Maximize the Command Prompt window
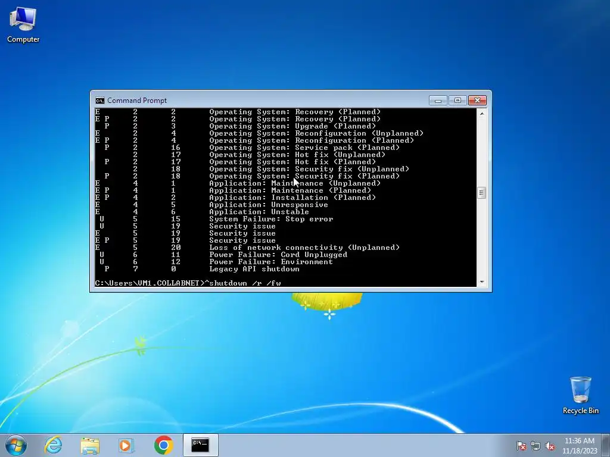 click(x=457, y=101)
